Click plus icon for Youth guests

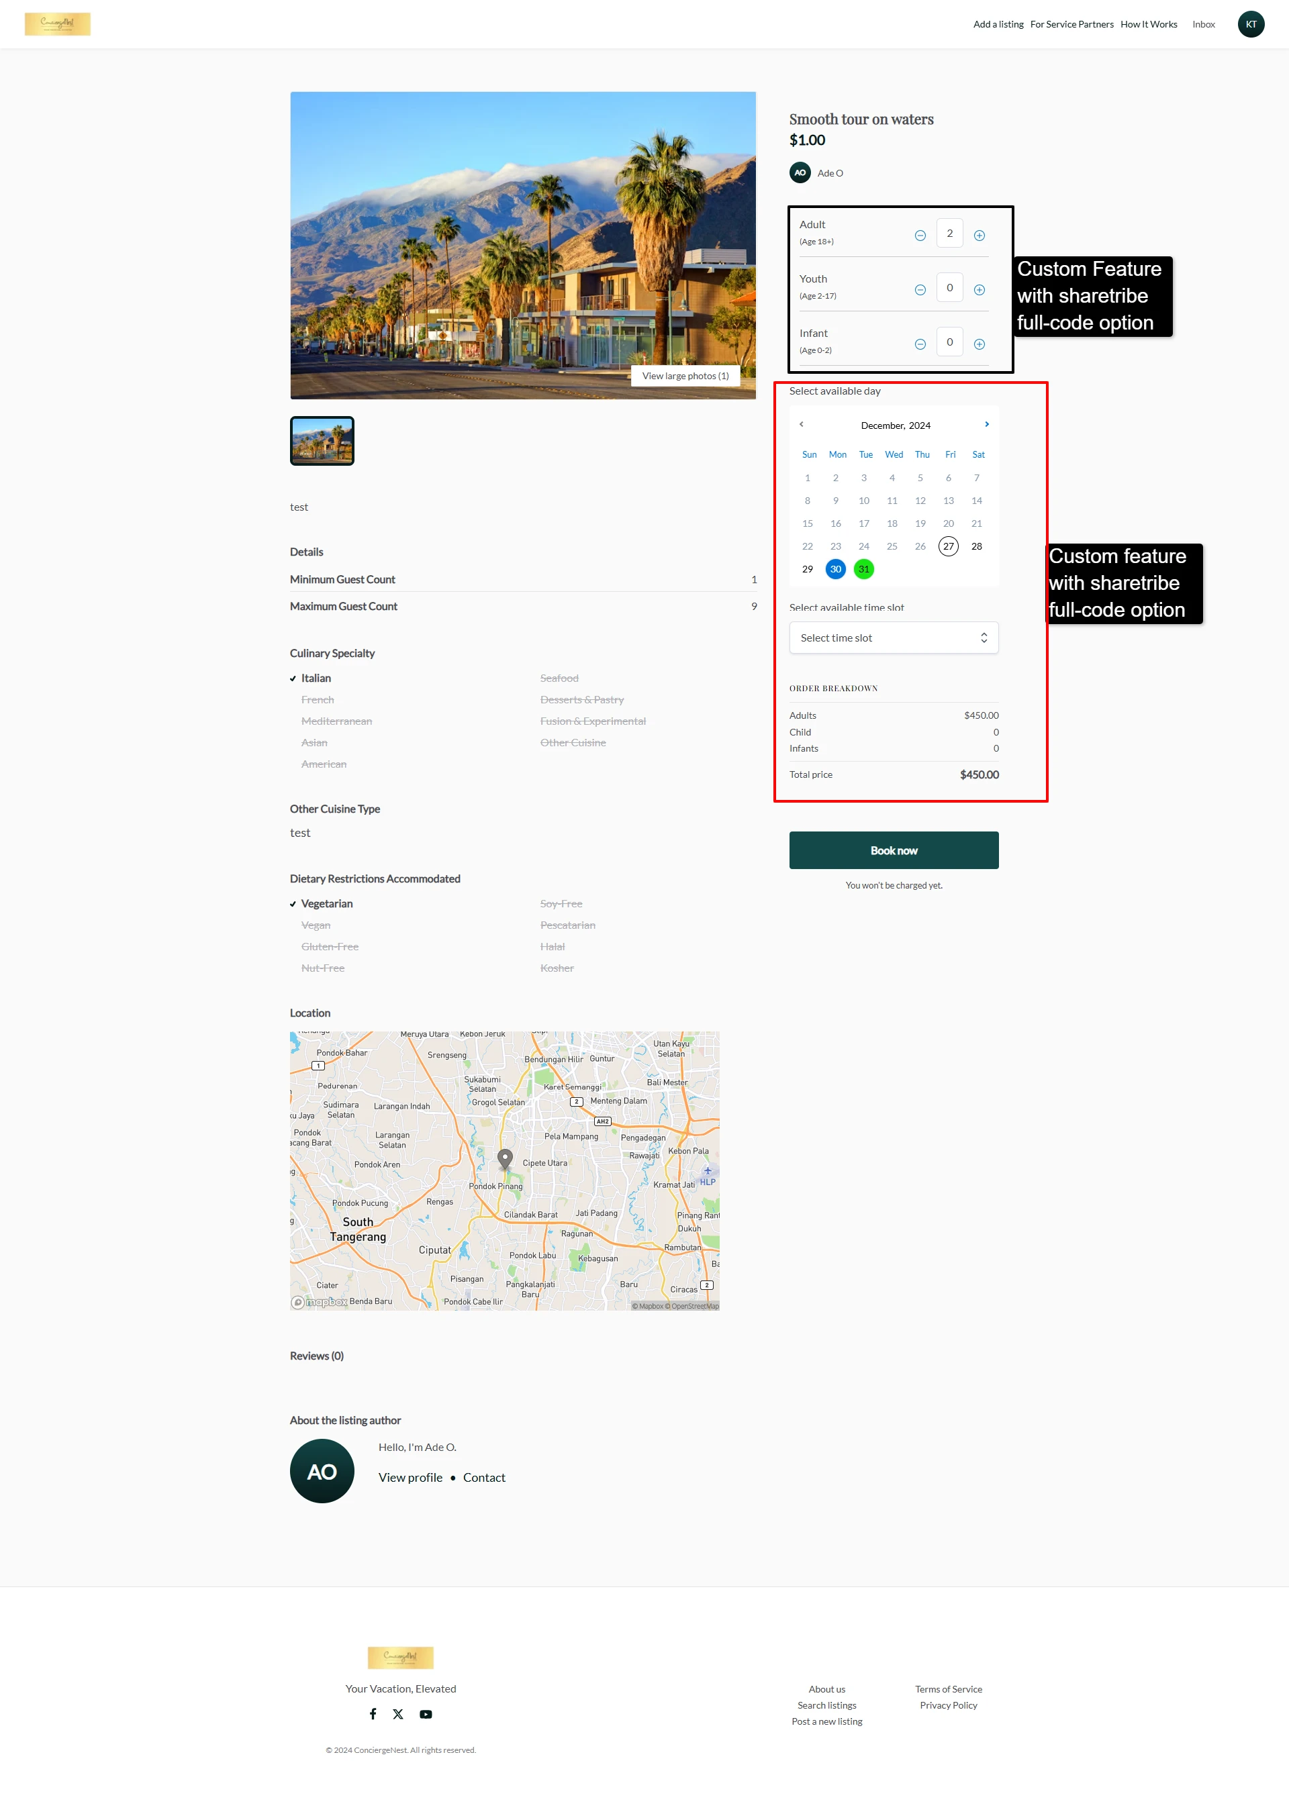pos(979,291)
